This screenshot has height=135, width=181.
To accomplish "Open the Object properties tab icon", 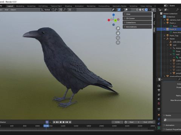I will point(159,115).
